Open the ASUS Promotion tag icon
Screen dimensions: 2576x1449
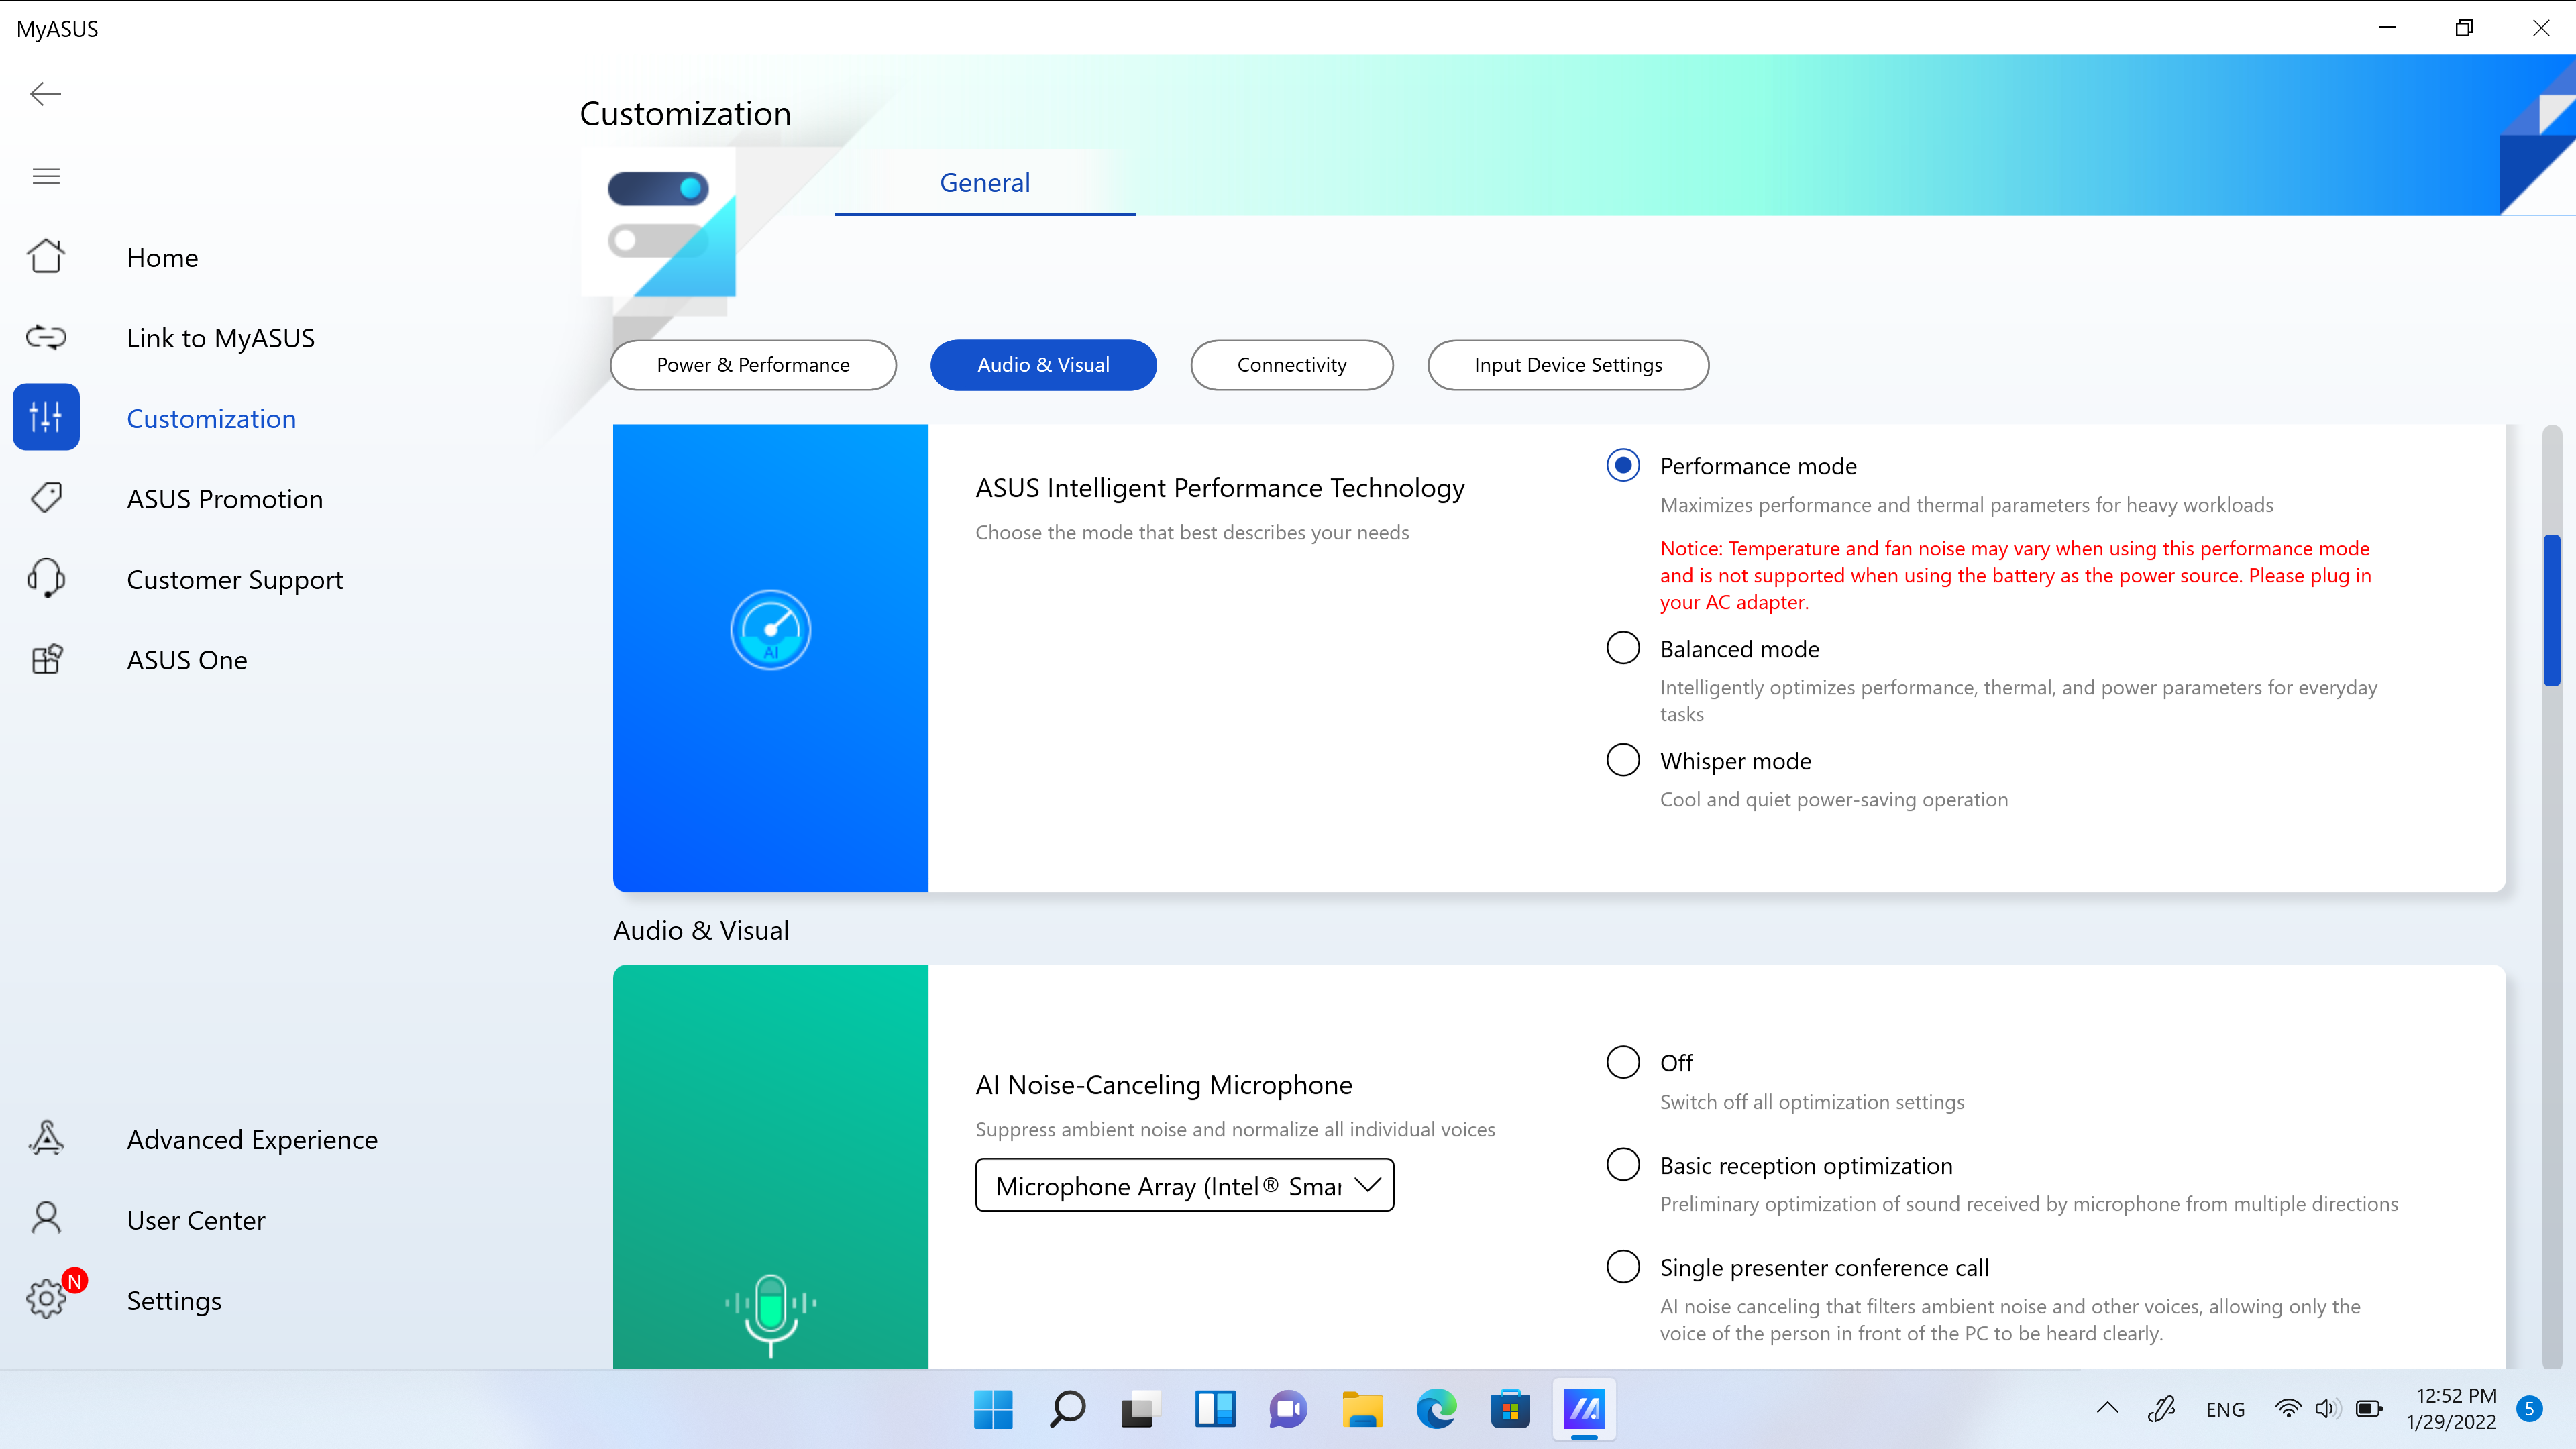46,498
